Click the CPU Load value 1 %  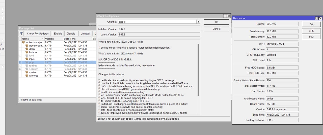click(282, 60)
